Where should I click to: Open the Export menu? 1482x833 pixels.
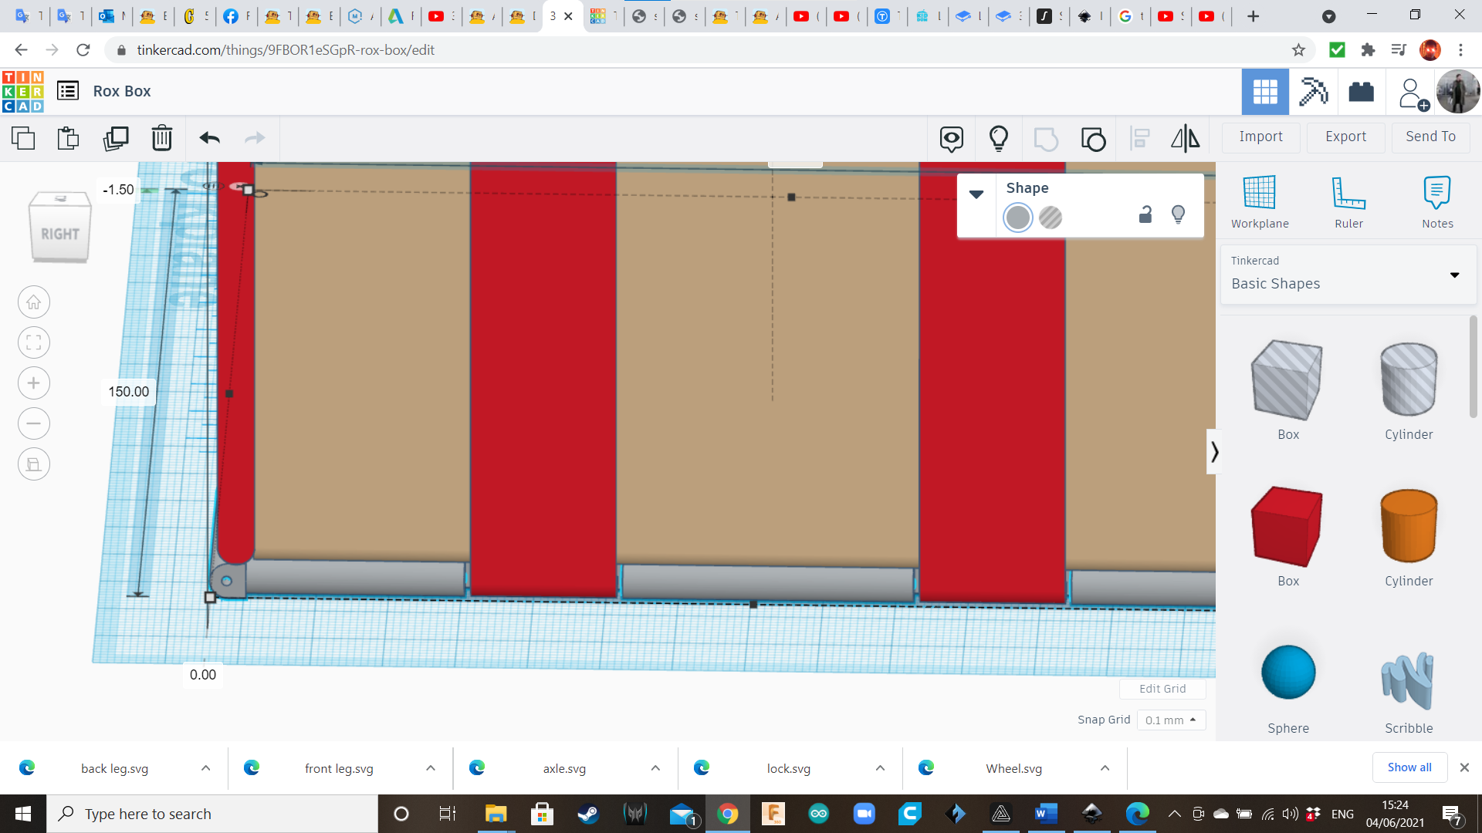1345,137
